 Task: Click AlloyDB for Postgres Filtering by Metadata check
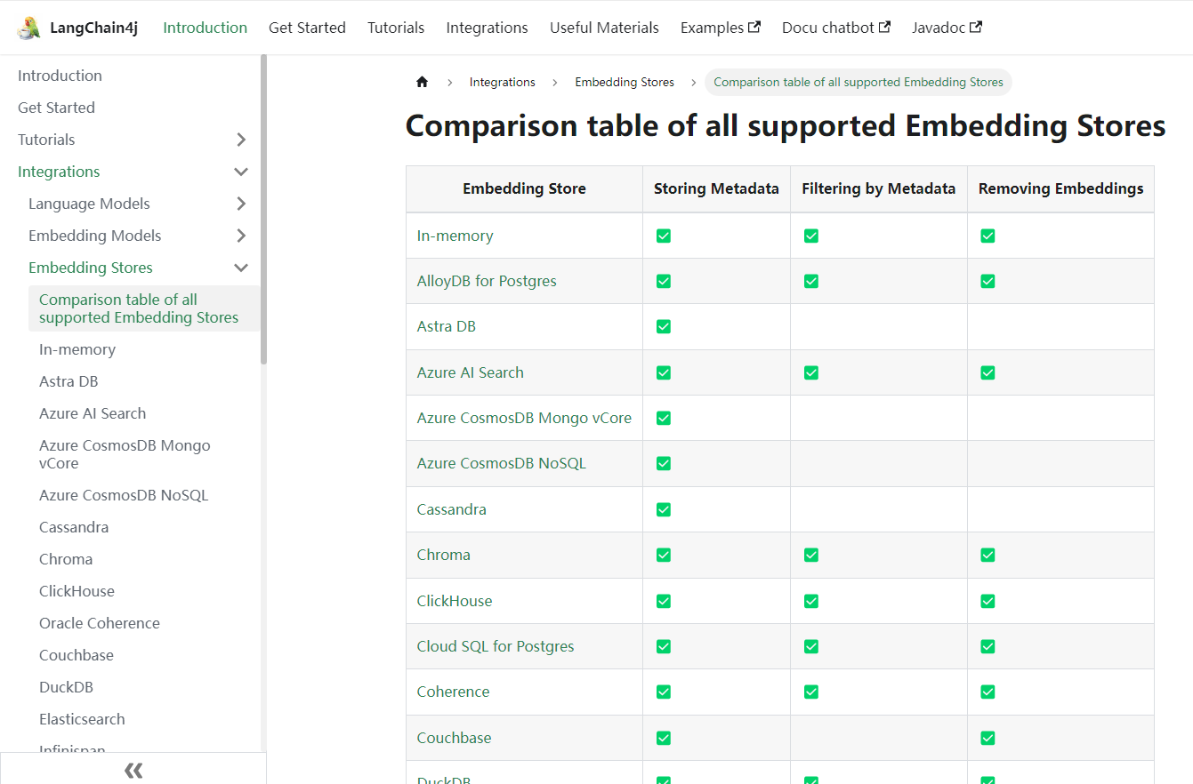pyautogui.click(x=811, y=281)
